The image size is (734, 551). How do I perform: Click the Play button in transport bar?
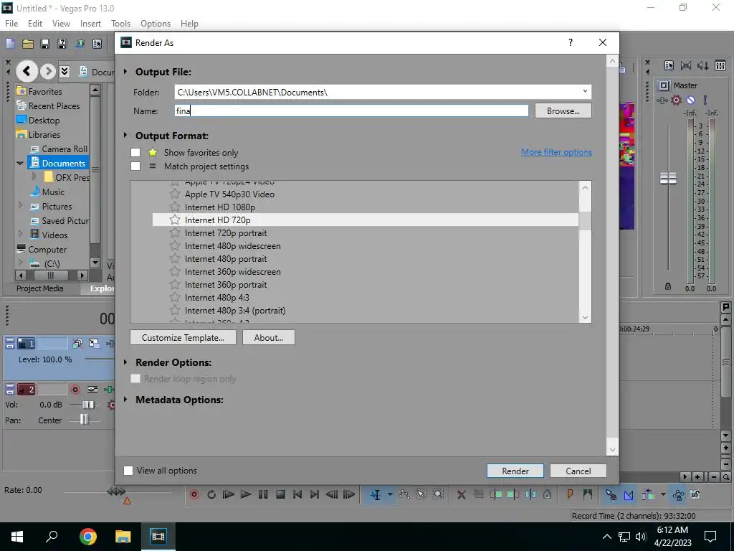(x=245, y=494)
